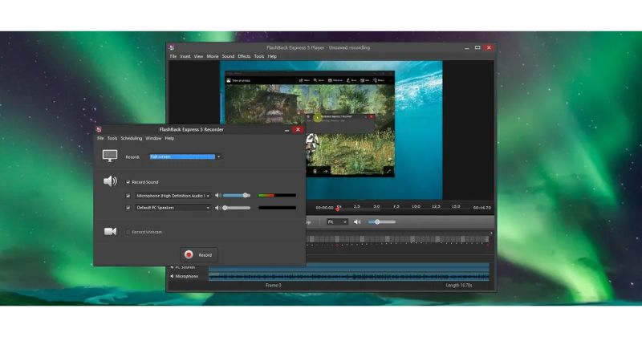Enable the Record Webcam checkbox
The width and height of the screenshot is (642, 337).
[x=128, y=232]
